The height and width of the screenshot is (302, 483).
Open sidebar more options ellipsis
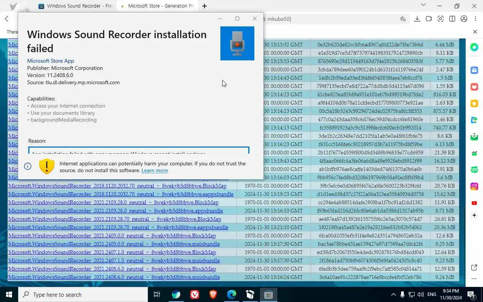tap(474, 279)
